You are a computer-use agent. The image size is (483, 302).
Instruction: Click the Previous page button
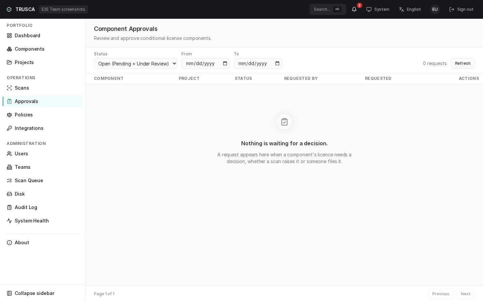tap(441, 294)
